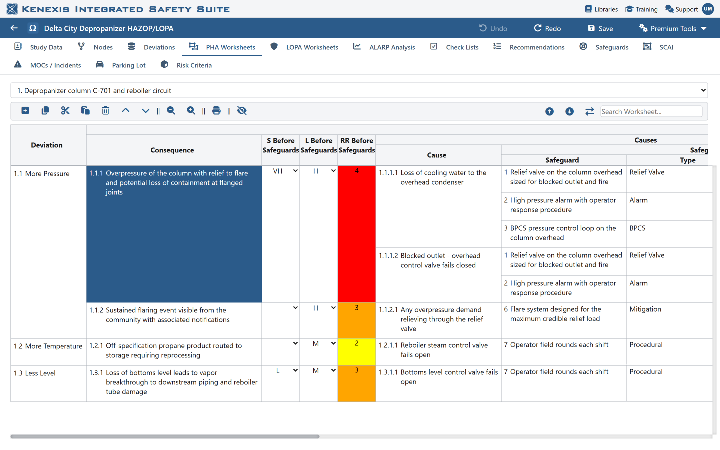Click the zoom out magnifier icon

click(x=171, y=111)
